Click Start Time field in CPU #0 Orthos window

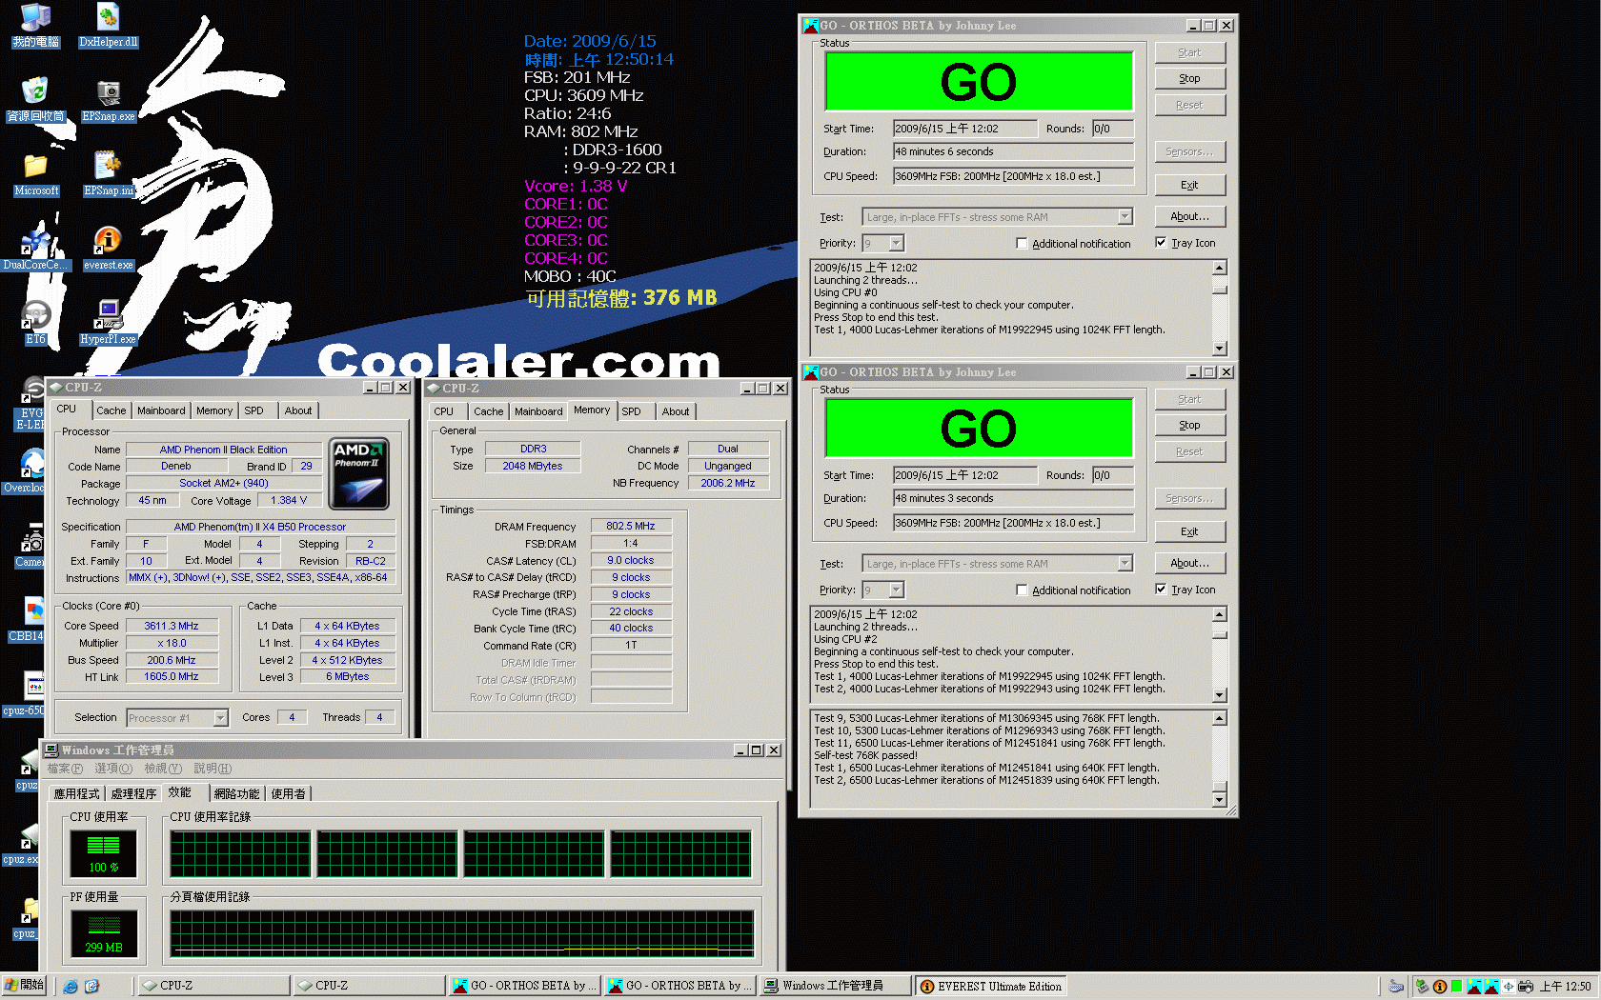(965, 129)
